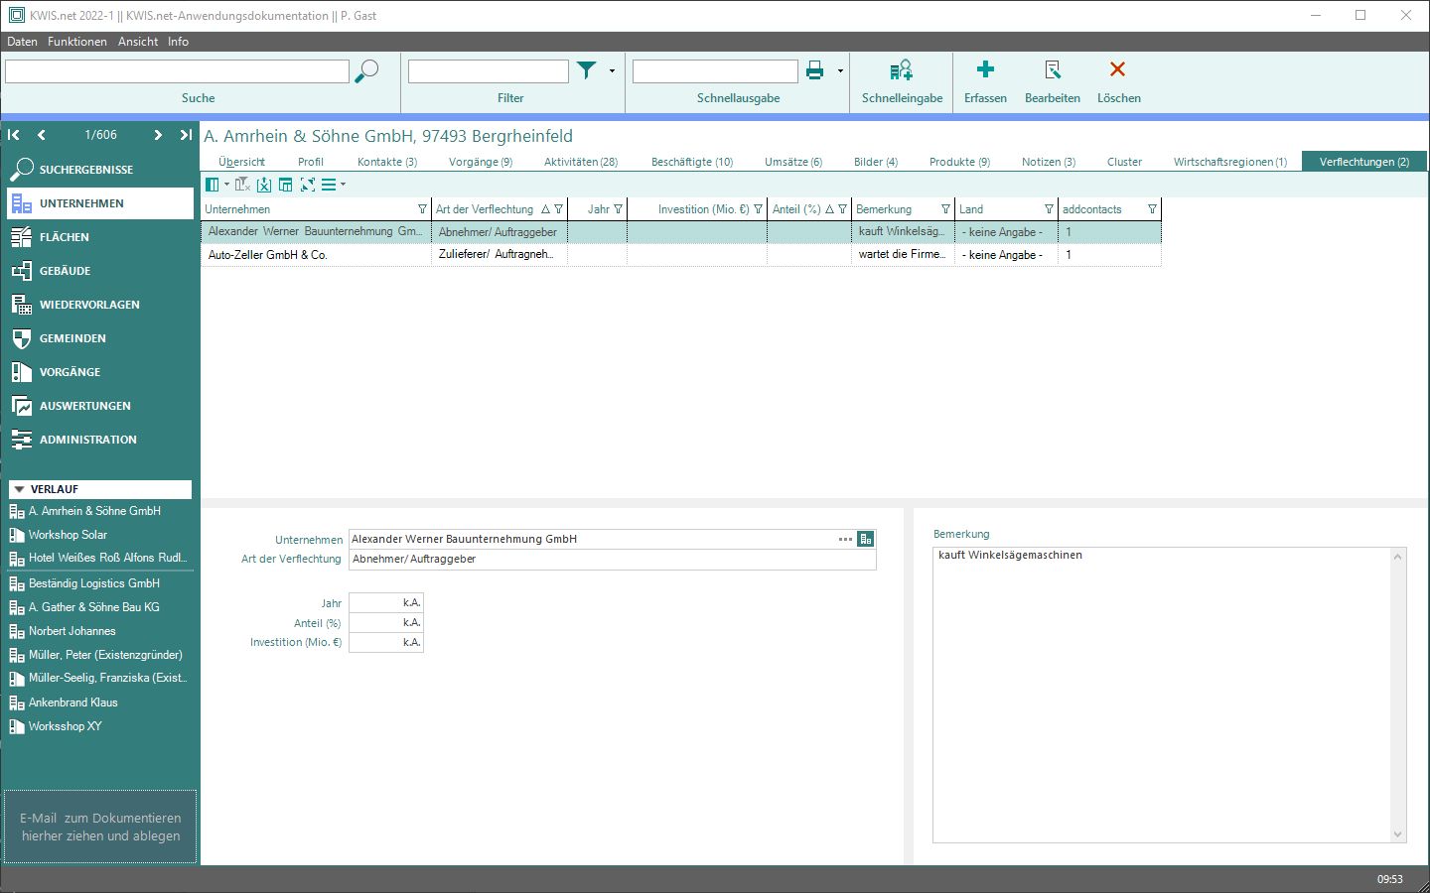1430x893 pixels.
Task: Go to next record
Action: pyautogui.click(x=158, y=135)
